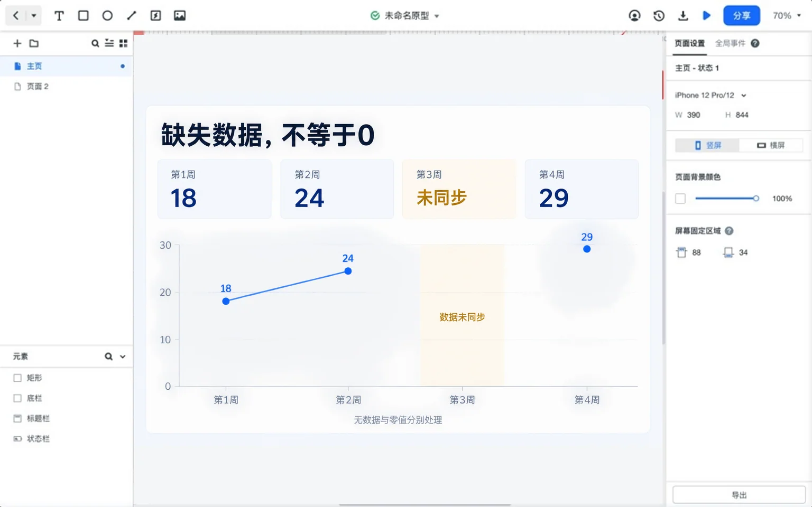Open version history clock icon
812x507 pixels.
pos(659,16)
